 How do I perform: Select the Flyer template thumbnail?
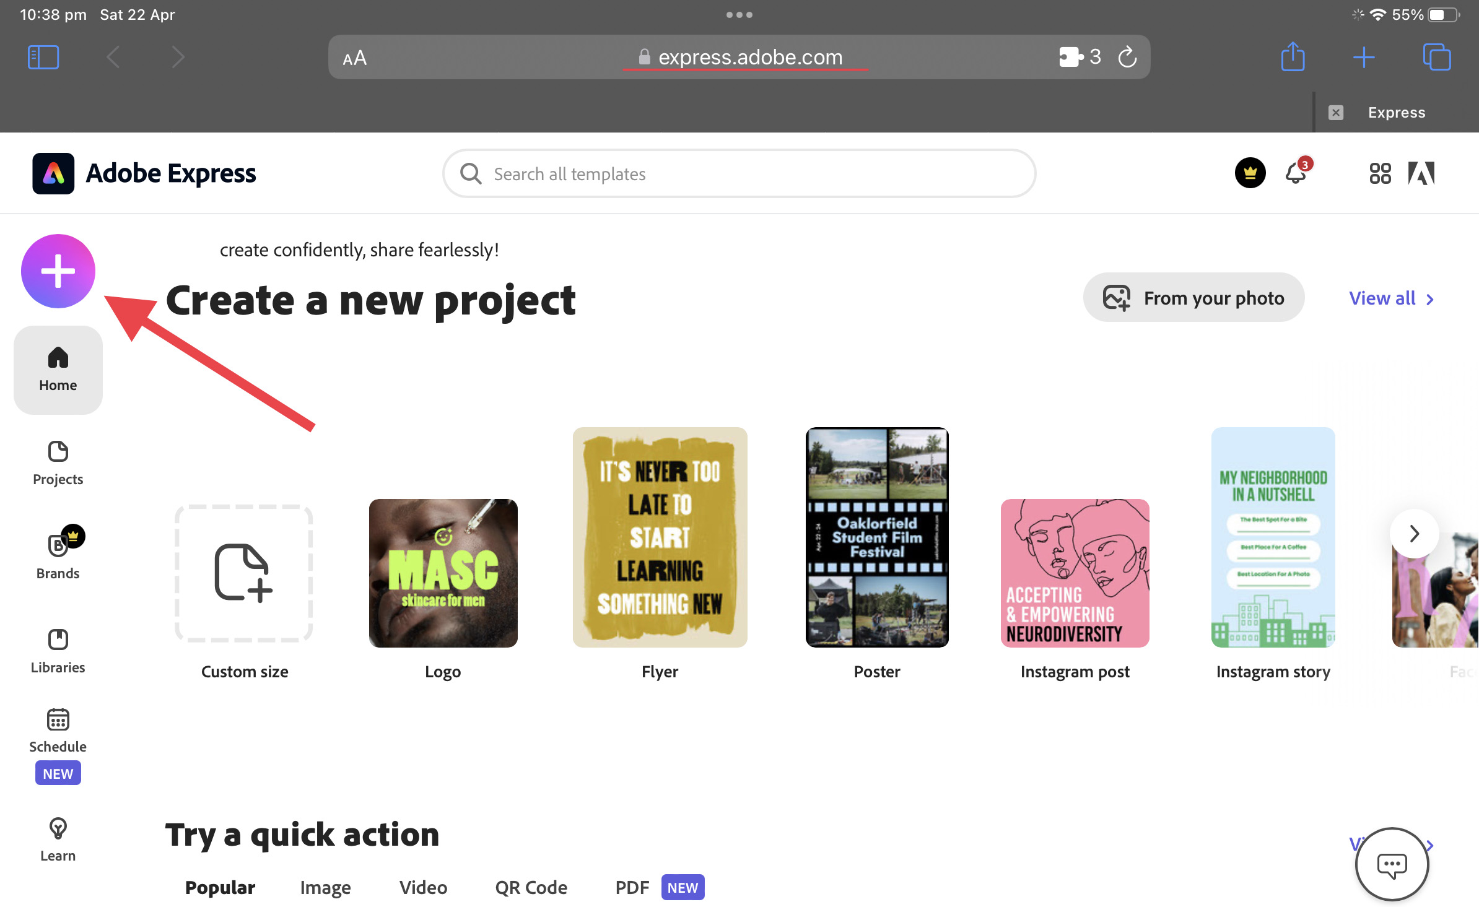[660, 537]
